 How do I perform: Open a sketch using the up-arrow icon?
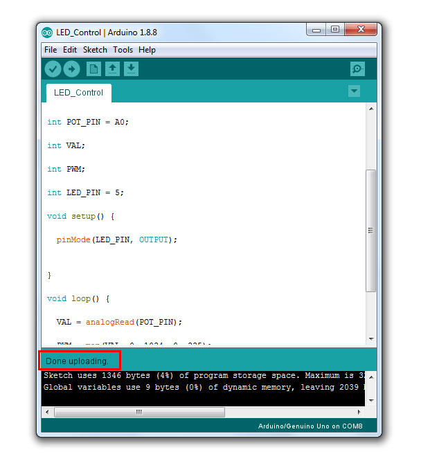coord(112,69)
